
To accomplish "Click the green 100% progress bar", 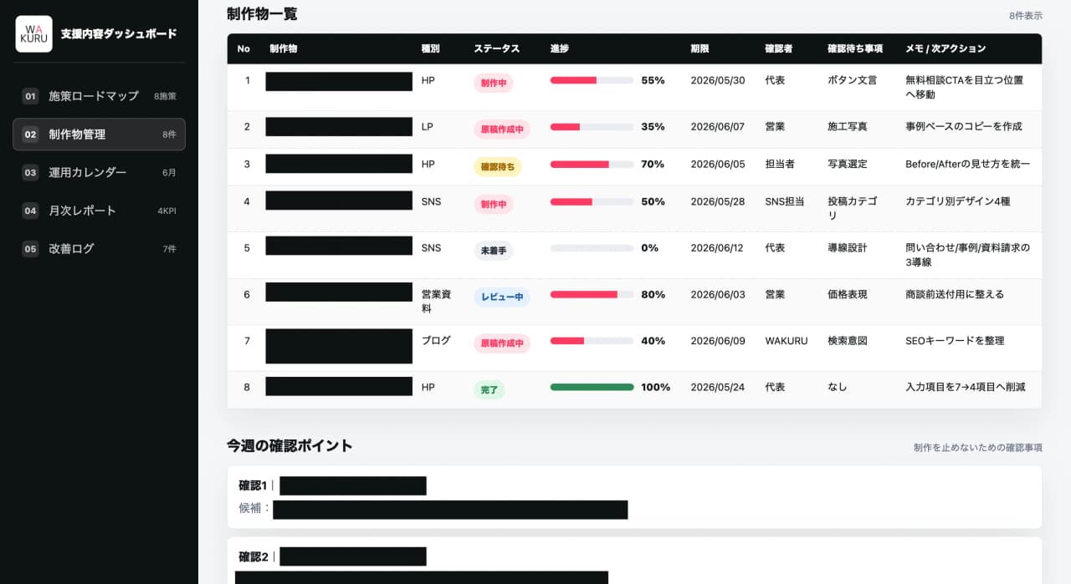I will pyautogui.click(x=592, y=387).
